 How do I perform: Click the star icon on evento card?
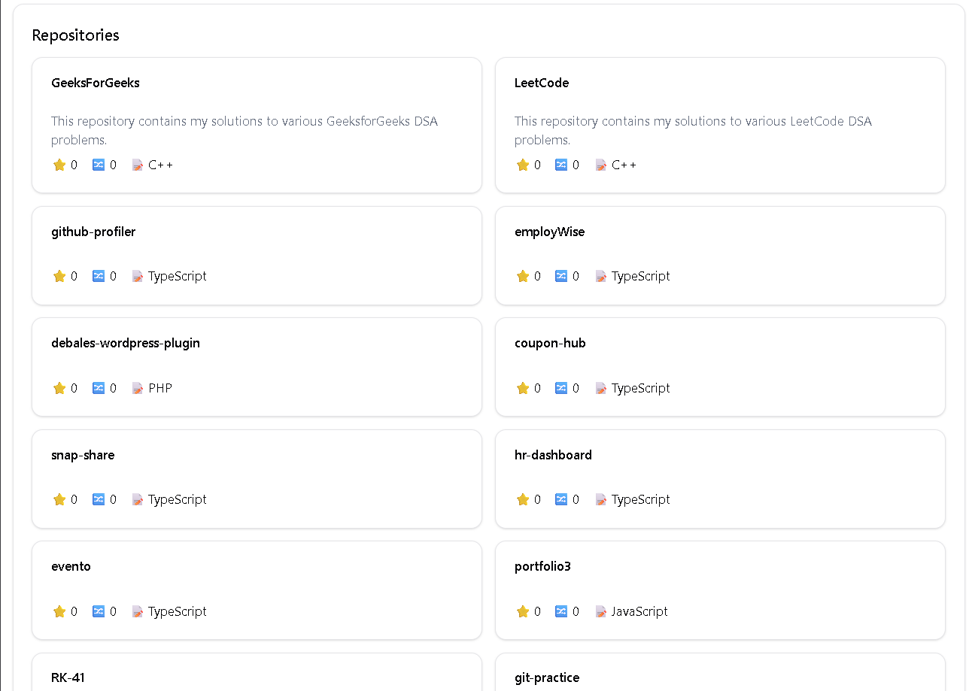pyautogui.click(x=59, y=611)
